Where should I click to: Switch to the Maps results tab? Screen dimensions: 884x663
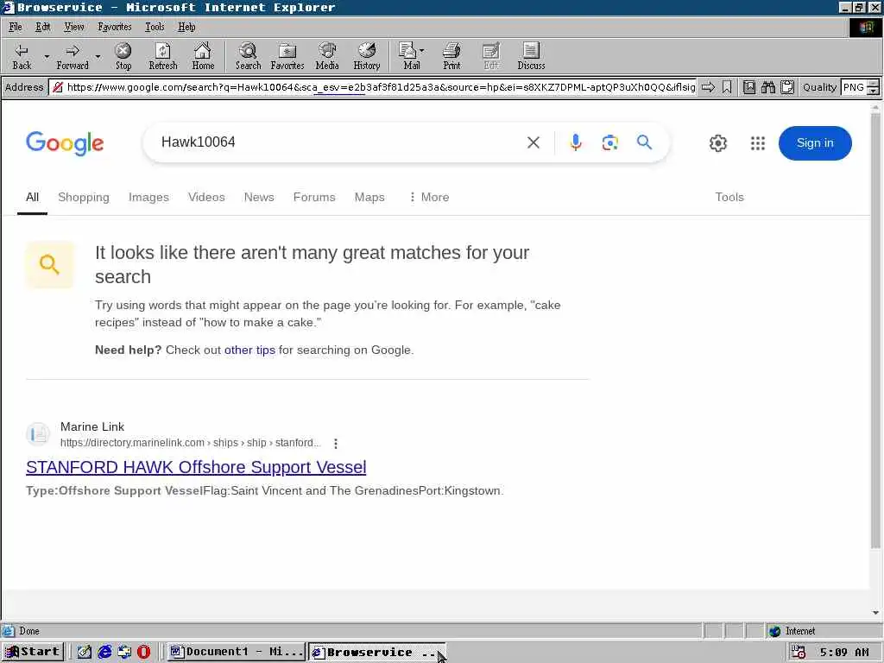[369, 198]
